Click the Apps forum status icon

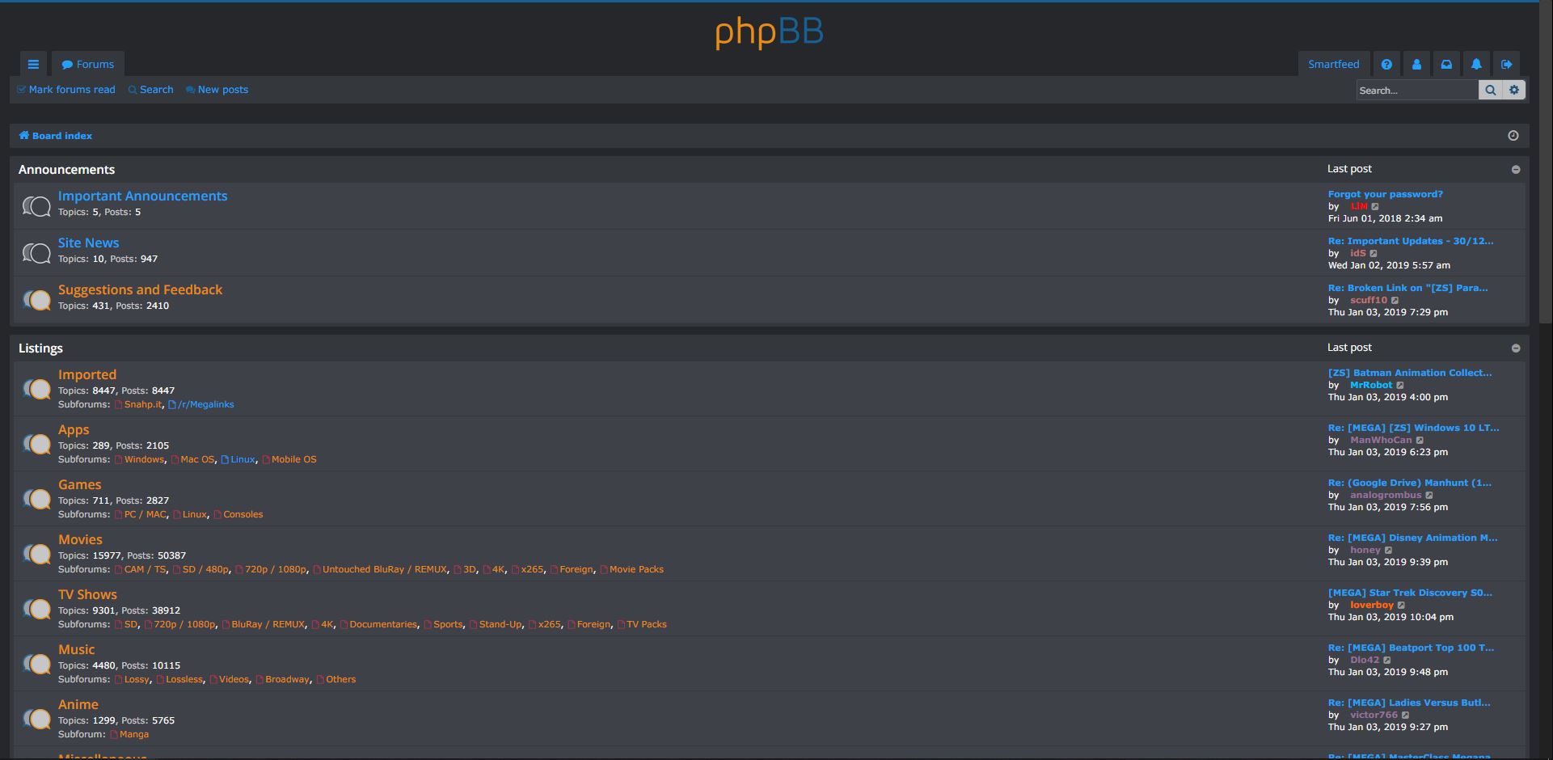coord(36,444)
